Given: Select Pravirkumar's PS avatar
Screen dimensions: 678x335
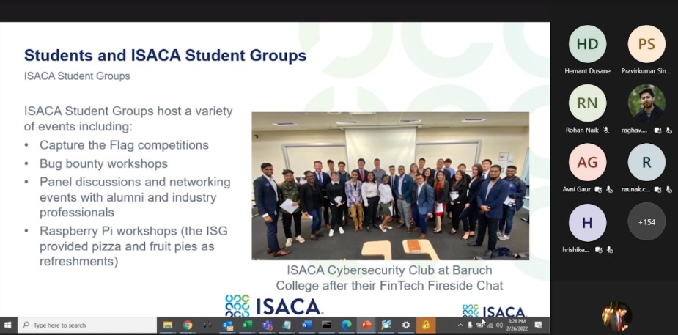Looking at the screenshot, I should [646, 44].
